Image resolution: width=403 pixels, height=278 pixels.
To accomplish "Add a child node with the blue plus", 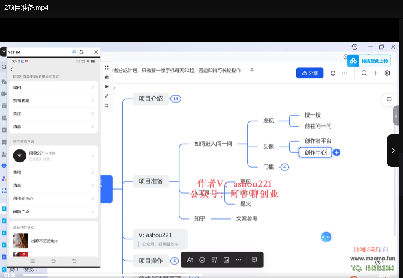I will pos(337,153).
